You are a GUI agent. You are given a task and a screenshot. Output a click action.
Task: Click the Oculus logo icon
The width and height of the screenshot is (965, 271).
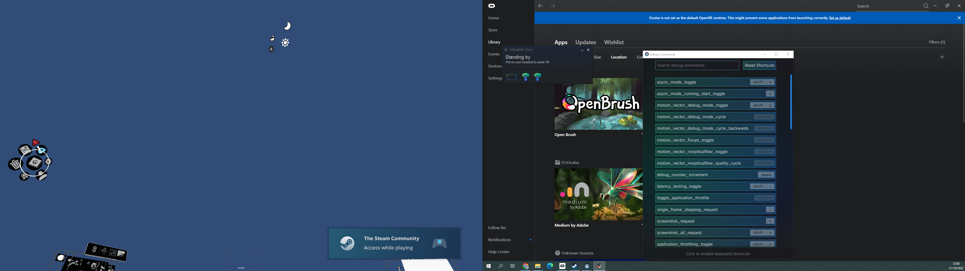tap(492, 6)
